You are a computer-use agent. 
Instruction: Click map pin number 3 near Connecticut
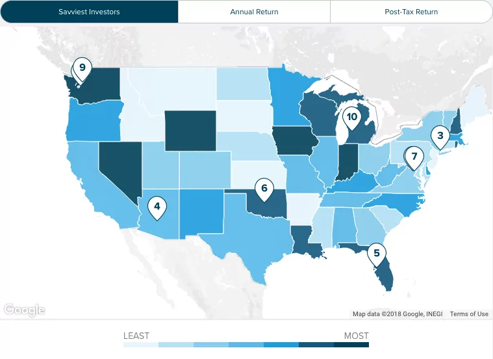click(440, 137)
